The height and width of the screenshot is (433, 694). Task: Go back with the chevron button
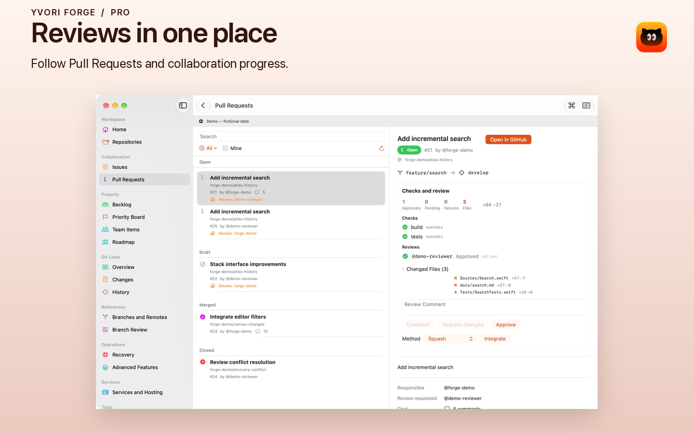203,105
